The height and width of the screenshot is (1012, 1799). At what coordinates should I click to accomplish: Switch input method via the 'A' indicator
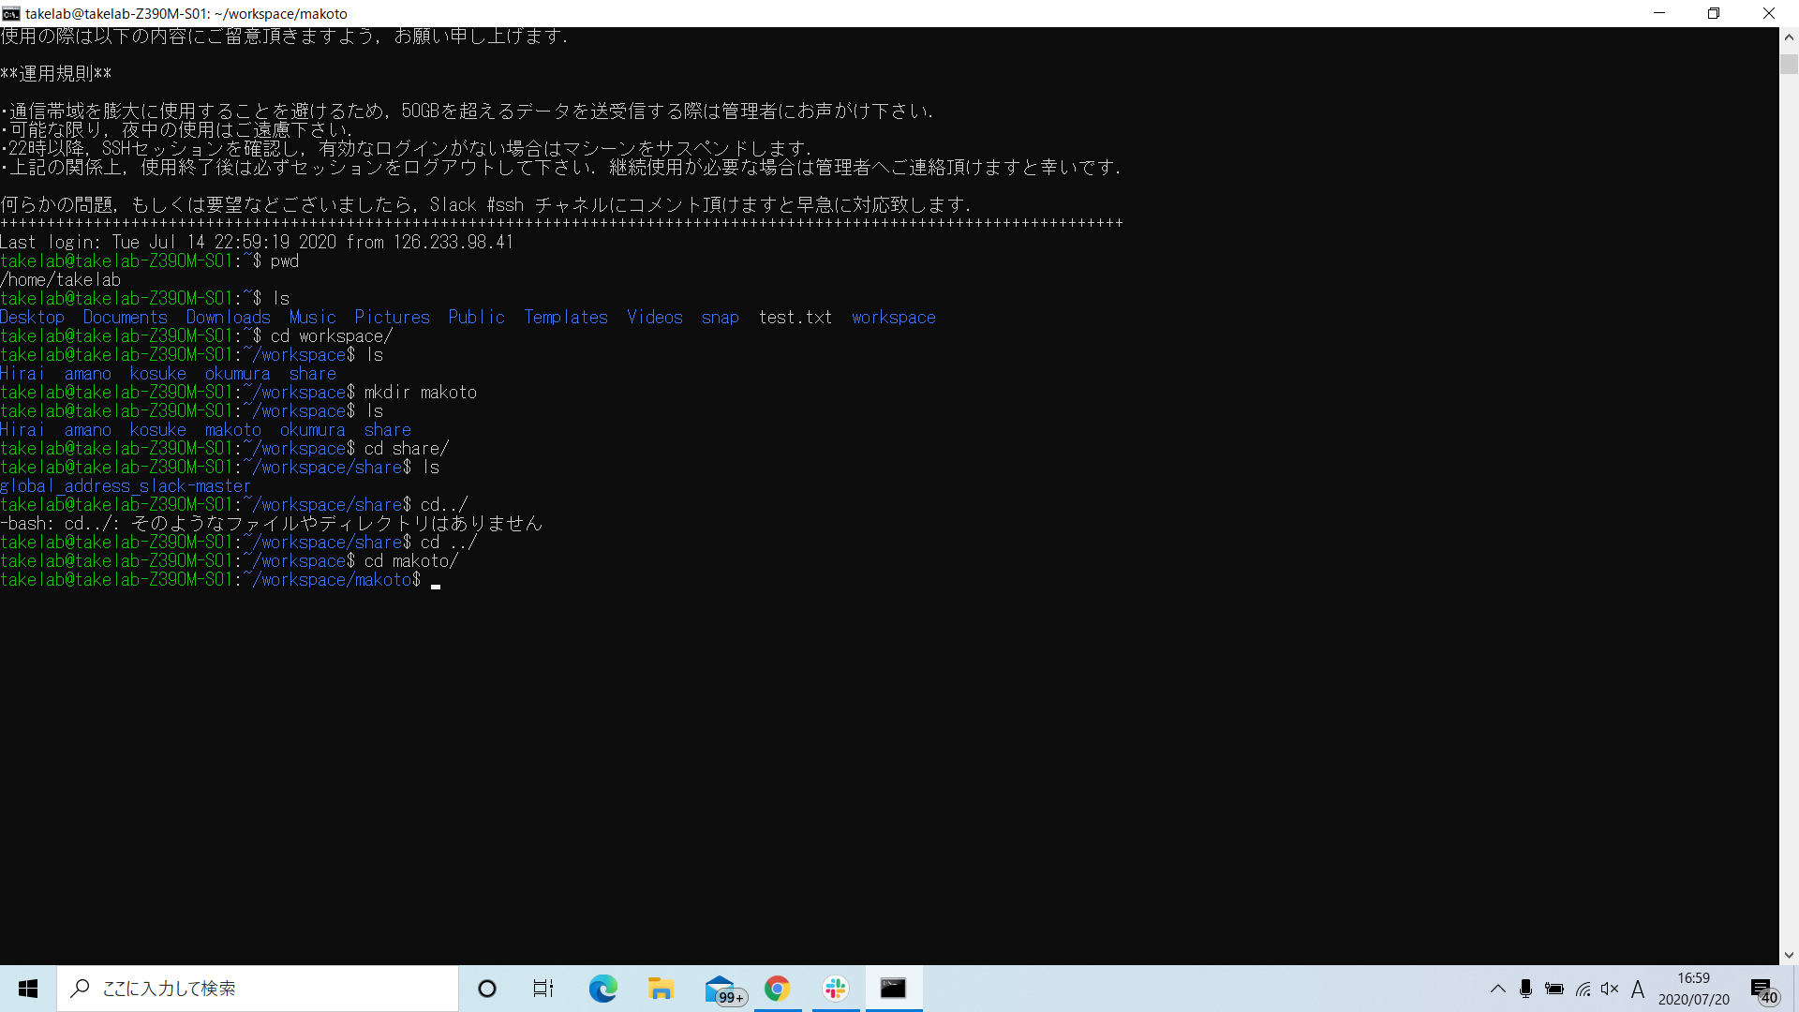1638,989
